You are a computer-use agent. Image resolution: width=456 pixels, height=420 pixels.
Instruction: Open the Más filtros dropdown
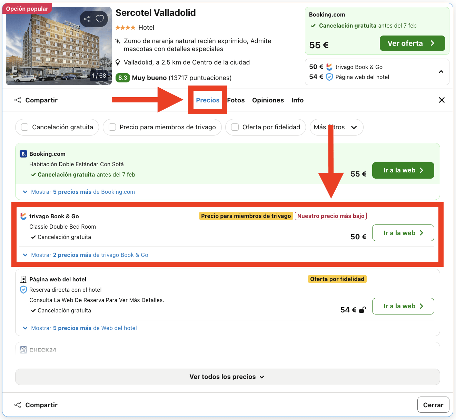tap(336, 127)
